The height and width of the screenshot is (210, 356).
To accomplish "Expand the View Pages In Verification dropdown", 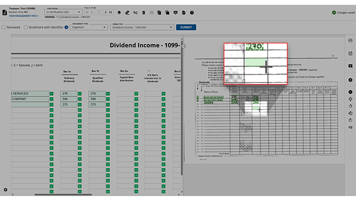I will tap(63, 12).
